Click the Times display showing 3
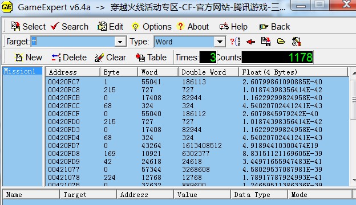The image size is (356, 205). [208, 58]
